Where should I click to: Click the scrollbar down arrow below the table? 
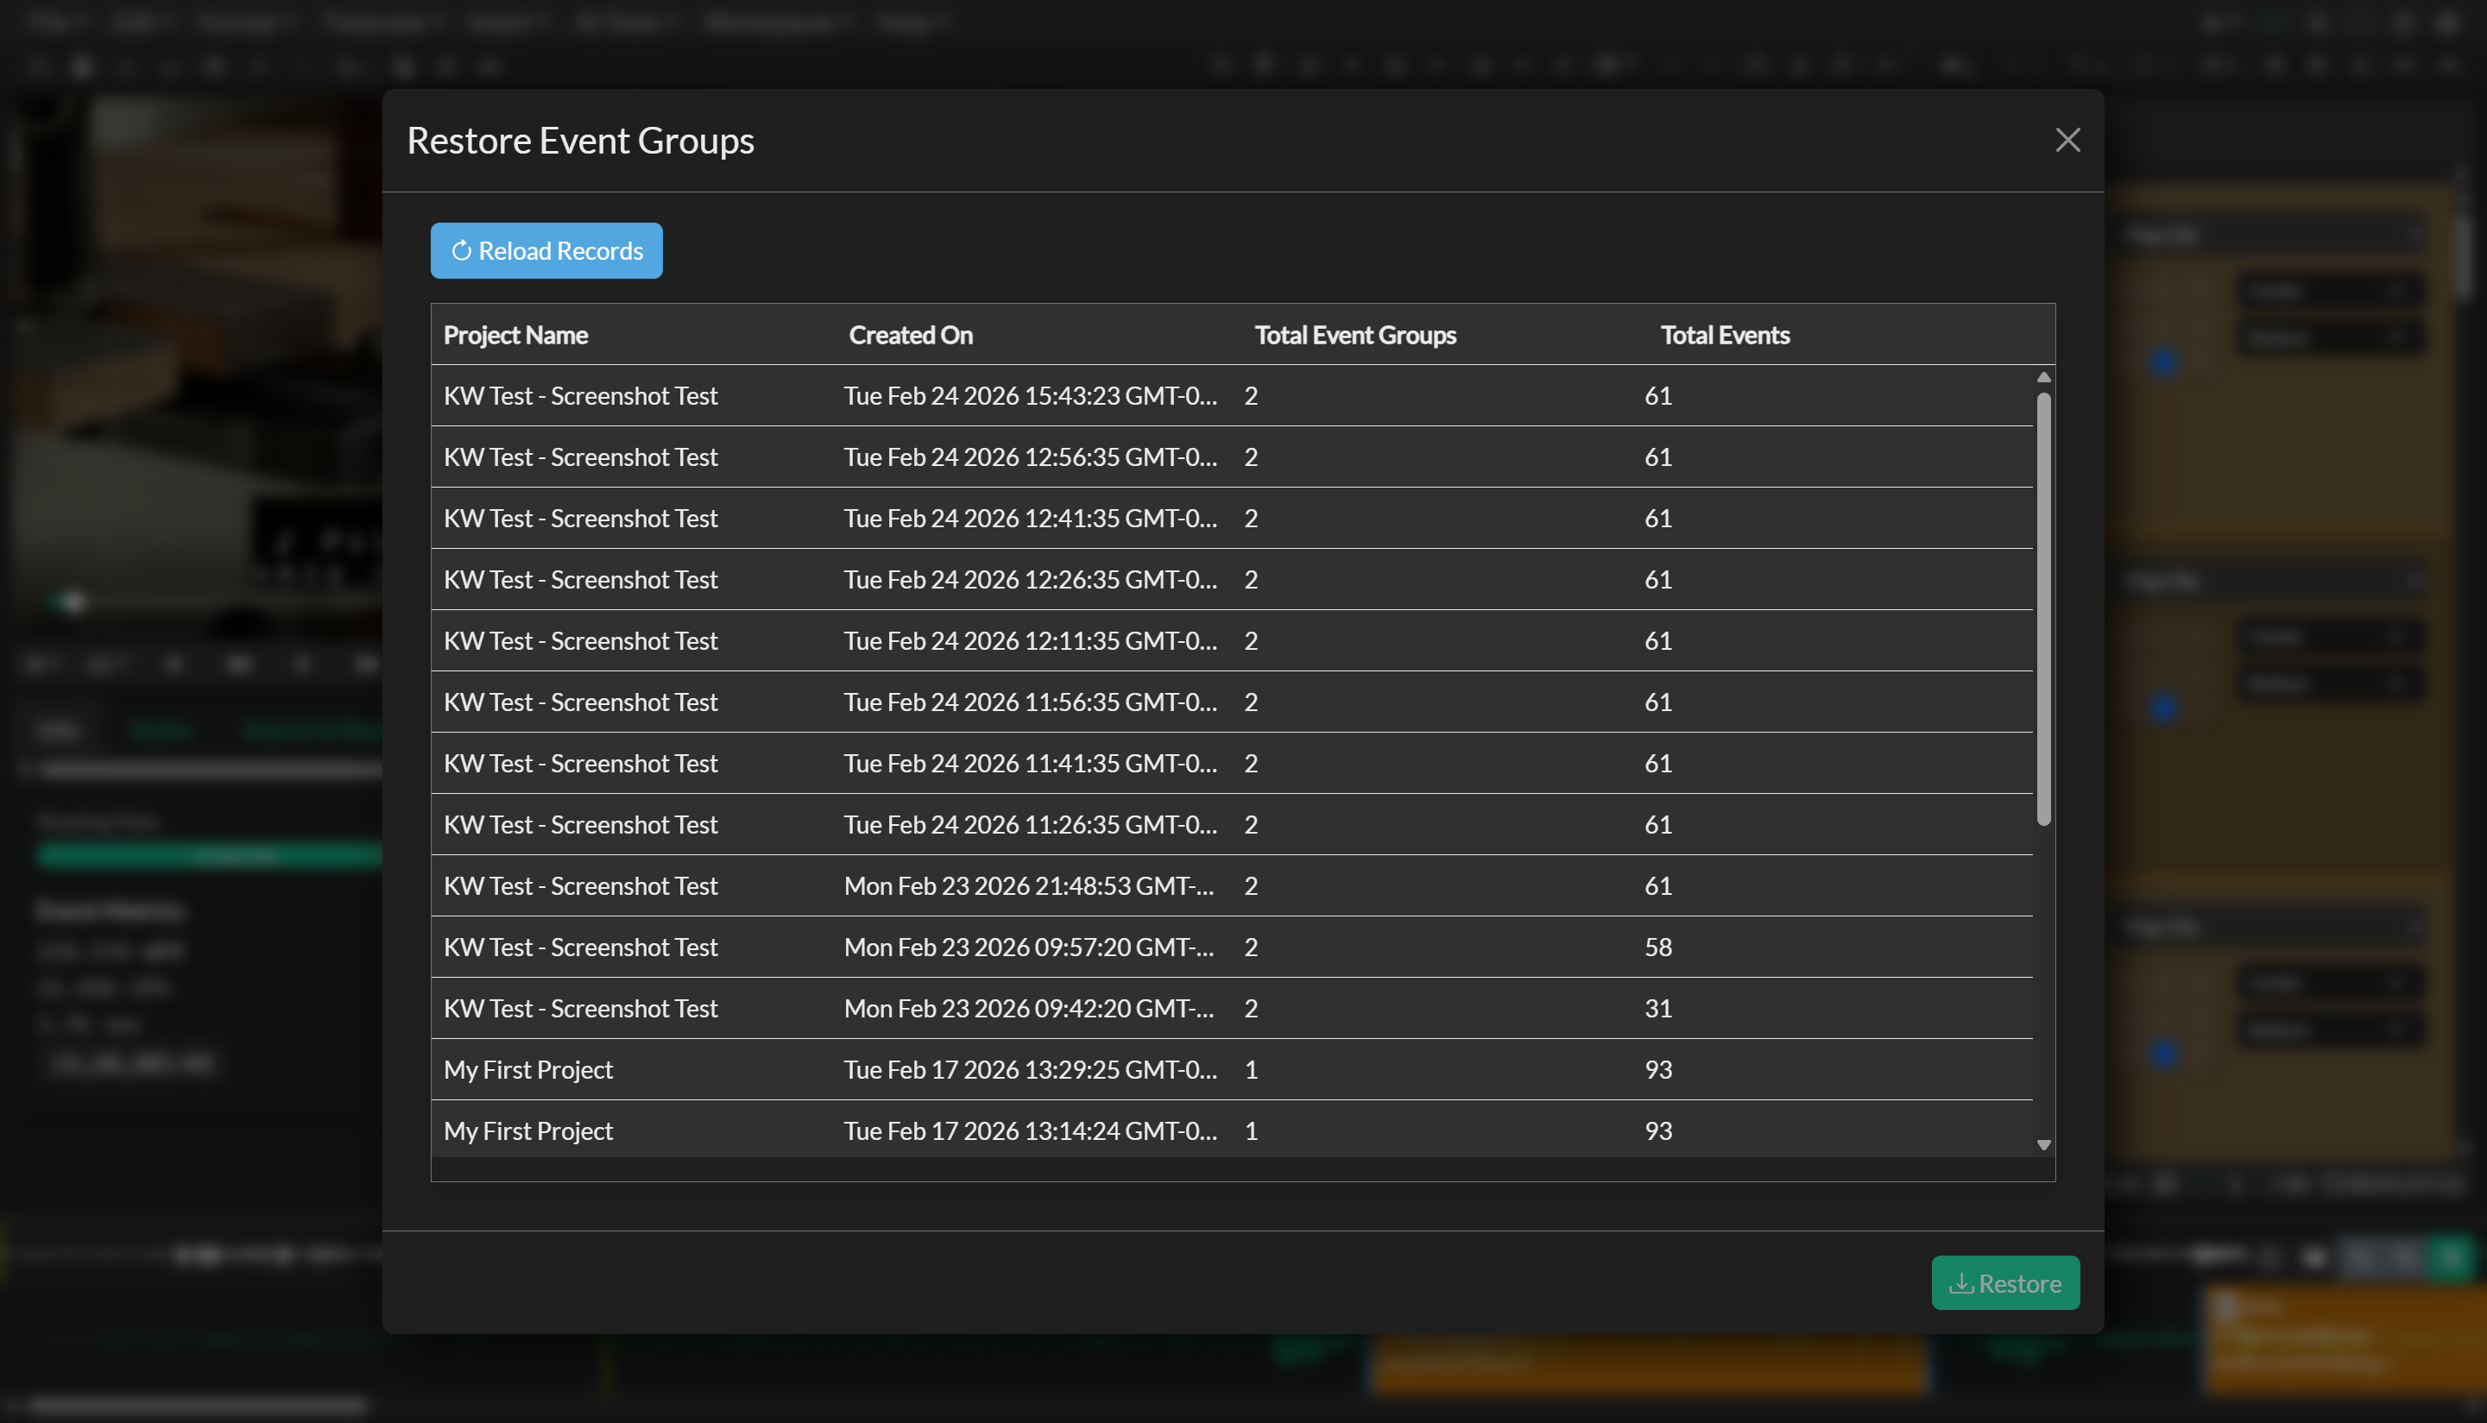point(2043,1143)
